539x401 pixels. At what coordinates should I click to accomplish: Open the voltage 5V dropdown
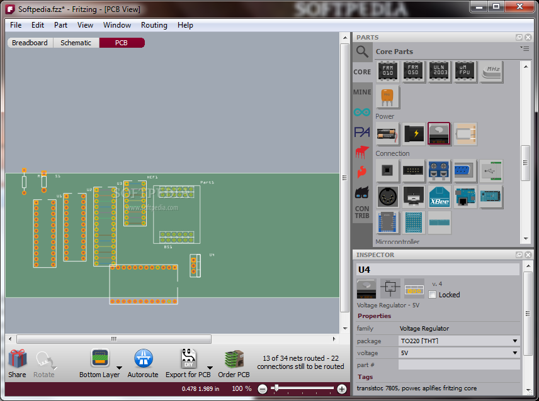pos(459,353)
